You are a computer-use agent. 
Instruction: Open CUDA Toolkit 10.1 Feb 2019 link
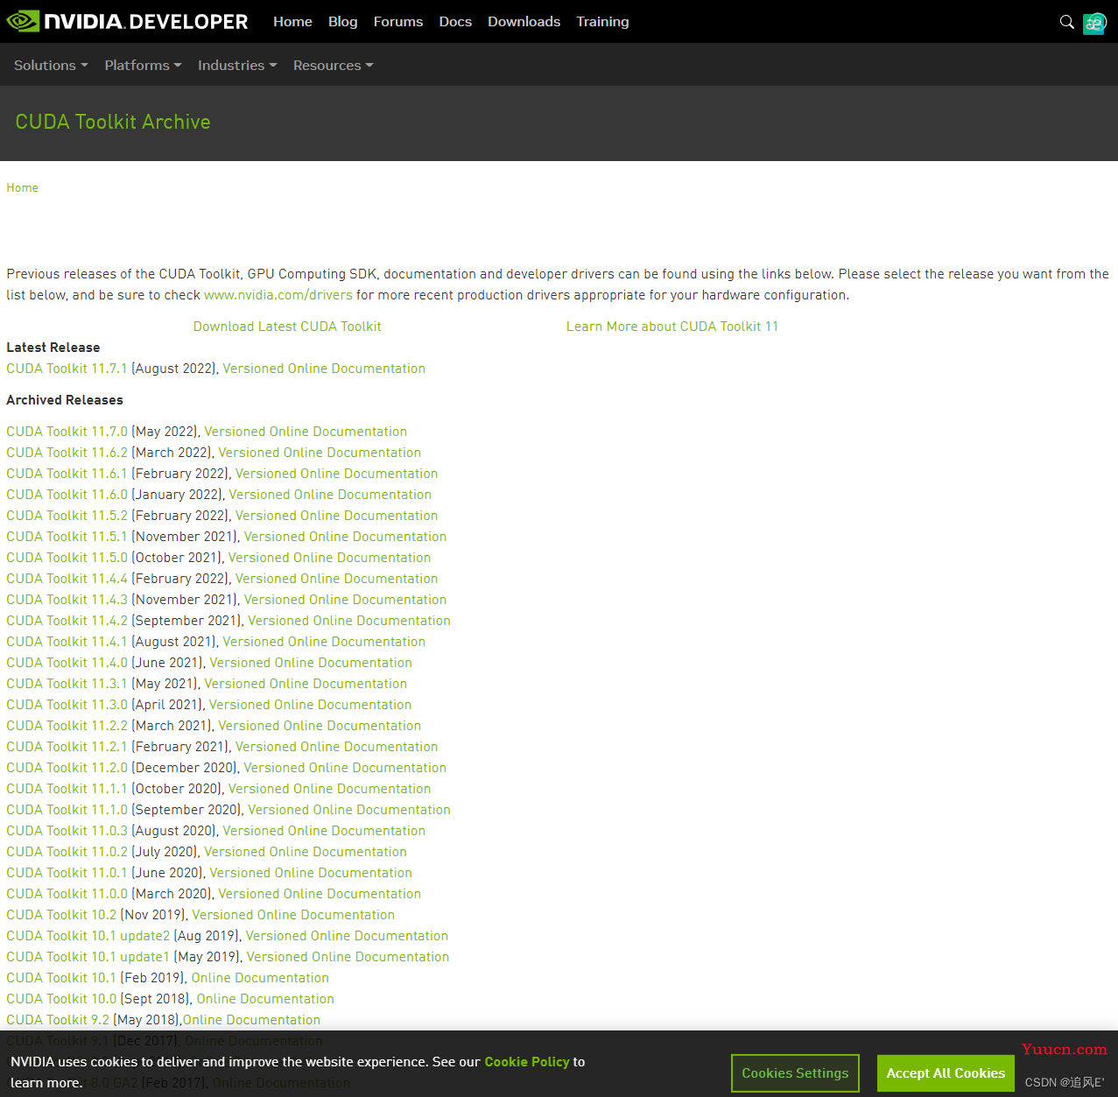61,978
